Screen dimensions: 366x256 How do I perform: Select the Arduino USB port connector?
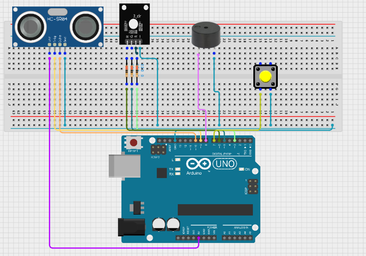click(x=125, y=166)
